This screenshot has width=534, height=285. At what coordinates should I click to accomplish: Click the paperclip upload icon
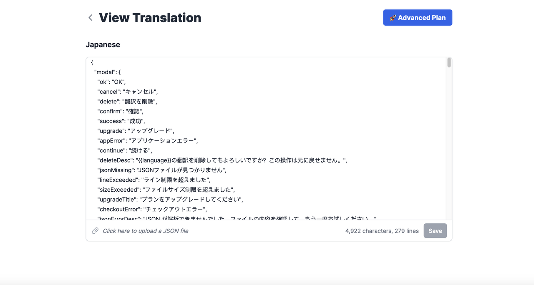point(95,231)
